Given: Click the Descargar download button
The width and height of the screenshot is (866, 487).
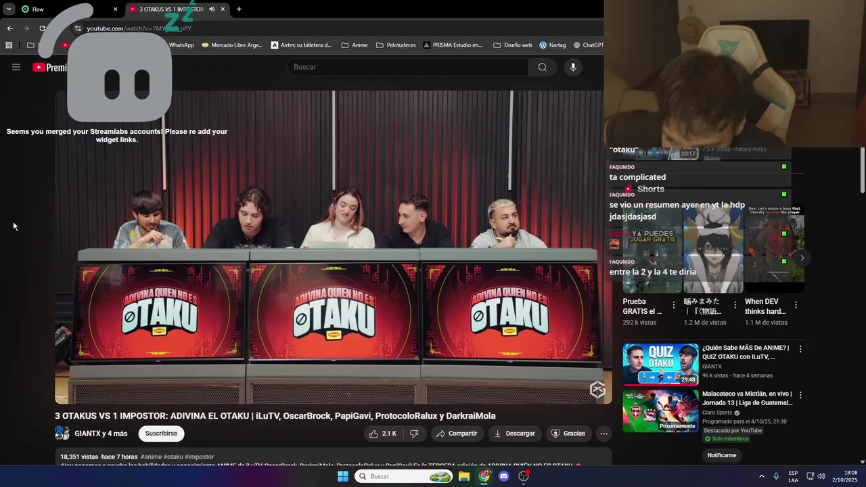Looking at the screenshot, I should pos(514,434).
